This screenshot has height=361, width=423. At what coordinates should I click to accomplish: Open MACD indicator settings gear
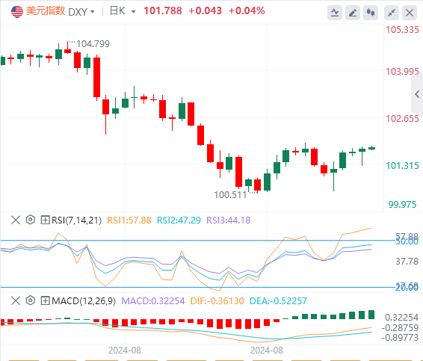point(31,300)
